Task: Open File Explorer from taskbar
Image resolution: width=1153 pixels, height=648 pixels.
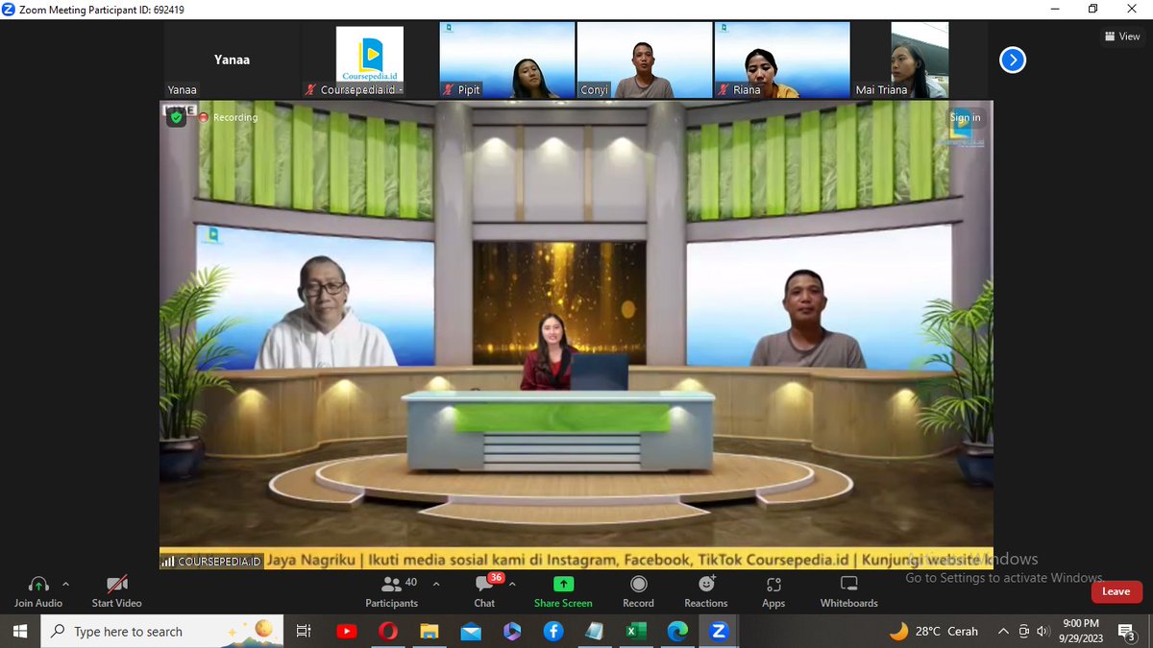Action: [x=429, y=632]
